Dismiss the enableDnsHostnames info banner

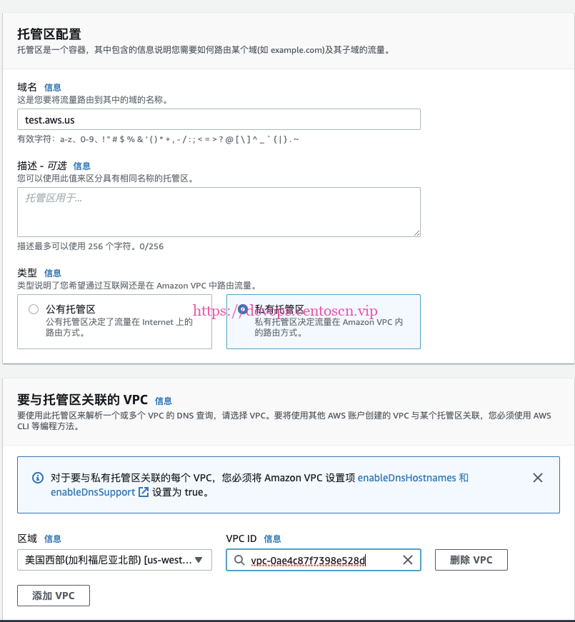538,478
